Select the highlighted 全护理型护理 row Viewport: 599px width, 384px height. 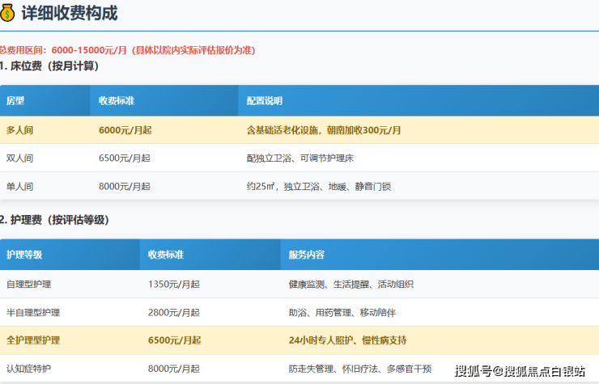(299, 340)
